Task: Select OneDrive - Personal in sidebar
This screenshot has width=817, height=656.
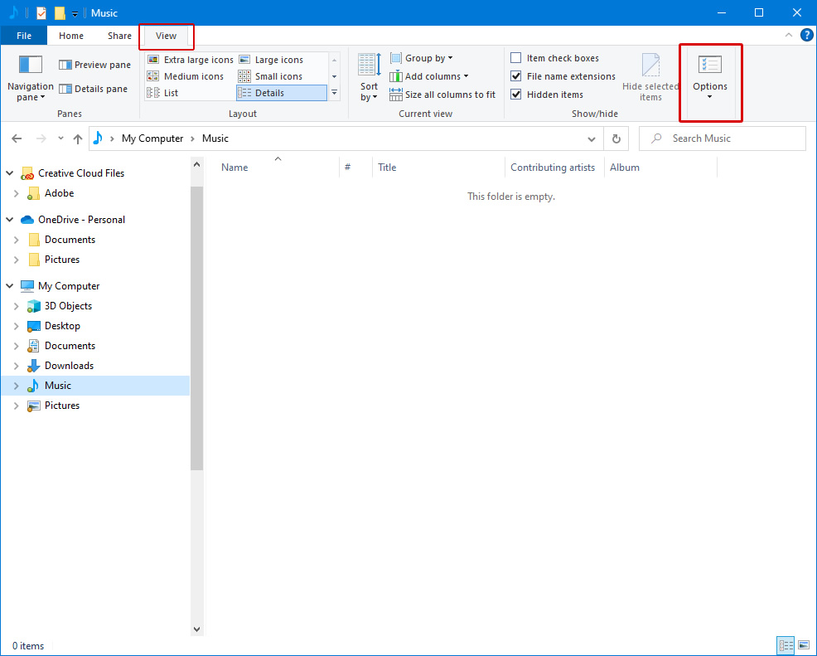Action: pyautogui.click(x=81, y=220)
